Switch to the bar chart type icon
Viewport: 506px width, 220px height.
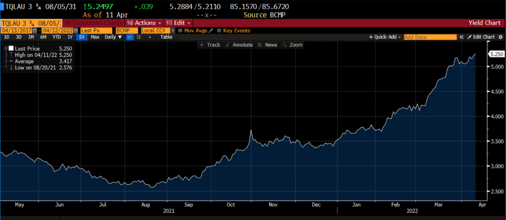click(139, 37)
